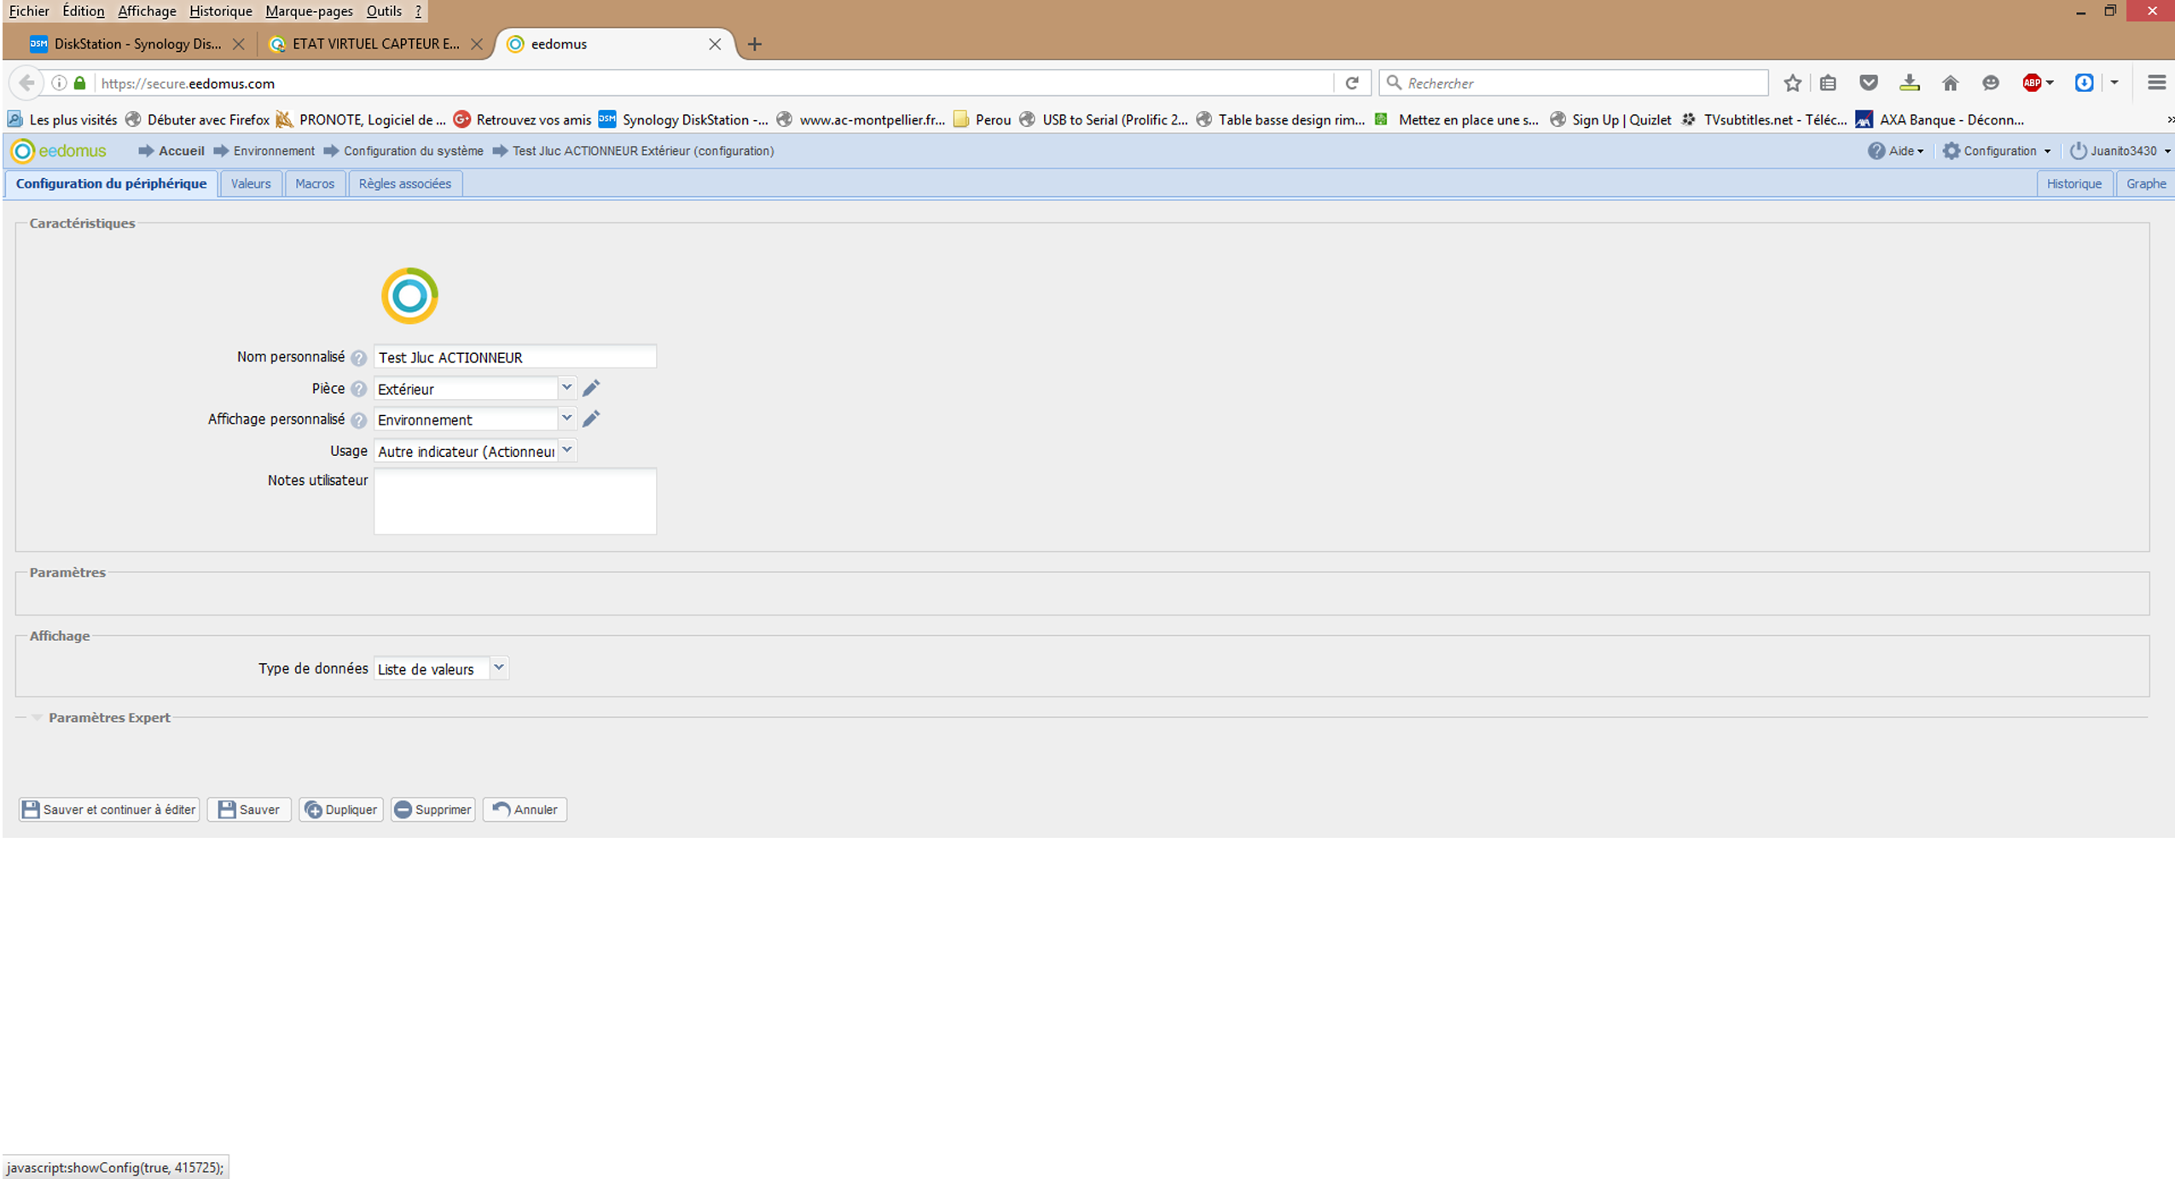
Task: Click the Nom personnalisé text field
Action: tap(515, 357)
